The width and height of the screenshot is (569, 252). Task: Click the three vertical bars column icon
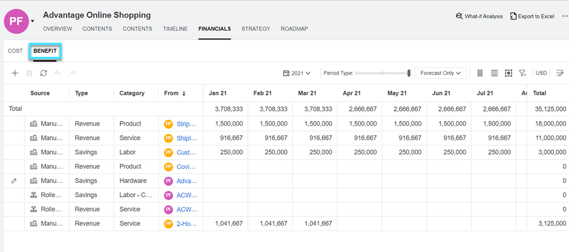(x=480, y=73)
